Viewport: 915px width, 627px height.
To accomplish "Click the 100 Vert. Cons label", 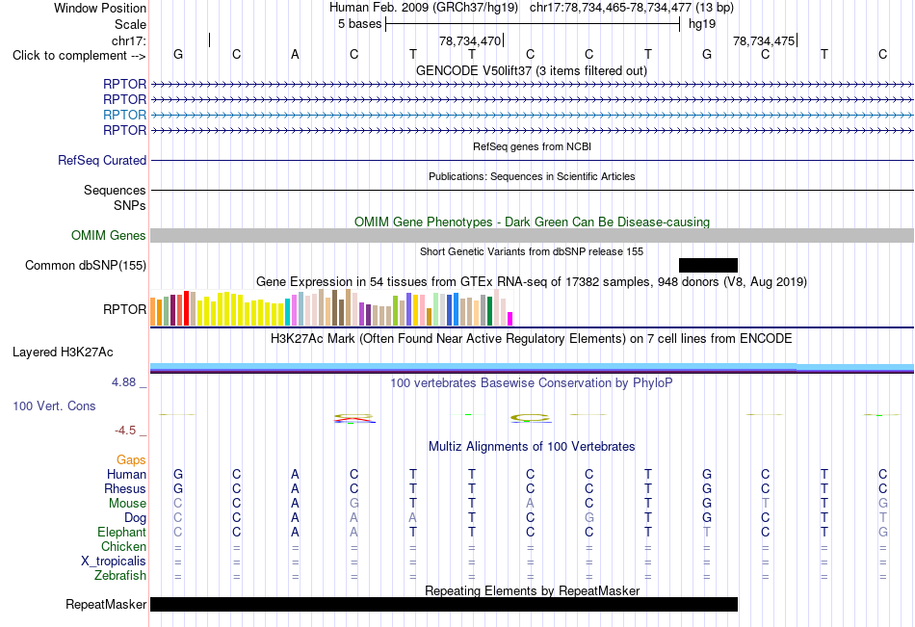I will click(x=54, y=405).
